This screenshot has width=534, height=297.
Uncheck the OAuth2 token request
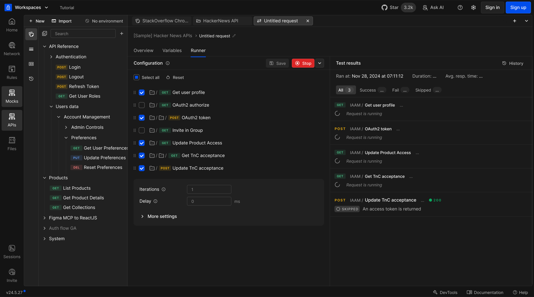click(x=142, y=118)
